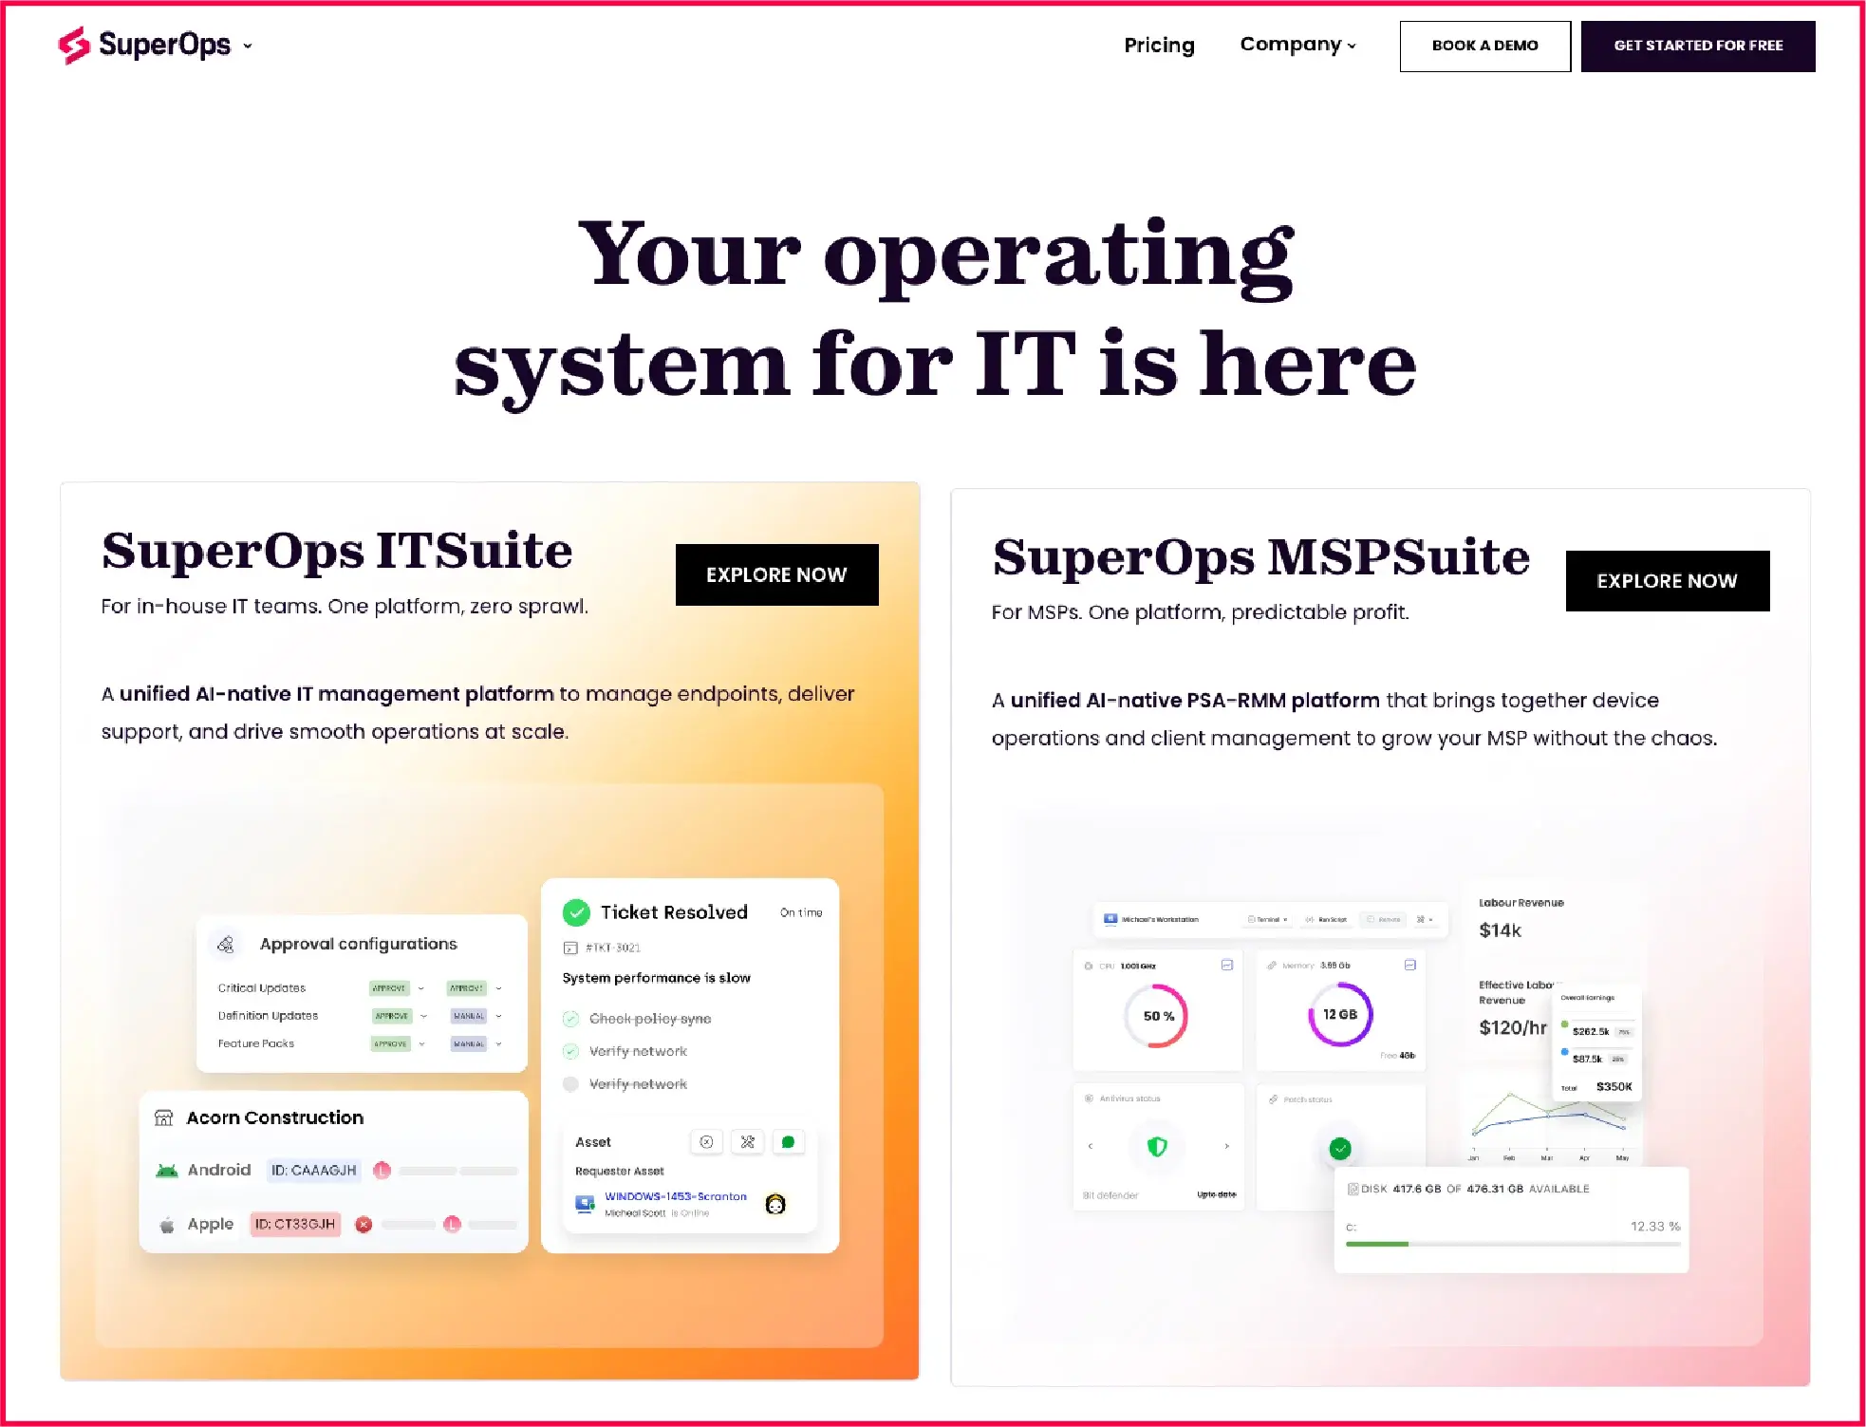Click the green check under Patch status

1340,1149
